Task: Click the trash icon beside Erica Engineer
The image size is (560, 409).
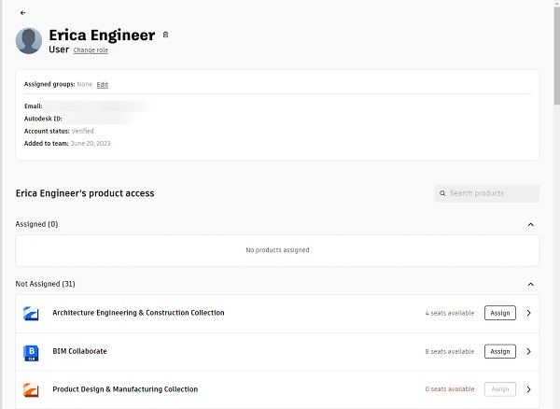Action: click(x=165, y=35)
